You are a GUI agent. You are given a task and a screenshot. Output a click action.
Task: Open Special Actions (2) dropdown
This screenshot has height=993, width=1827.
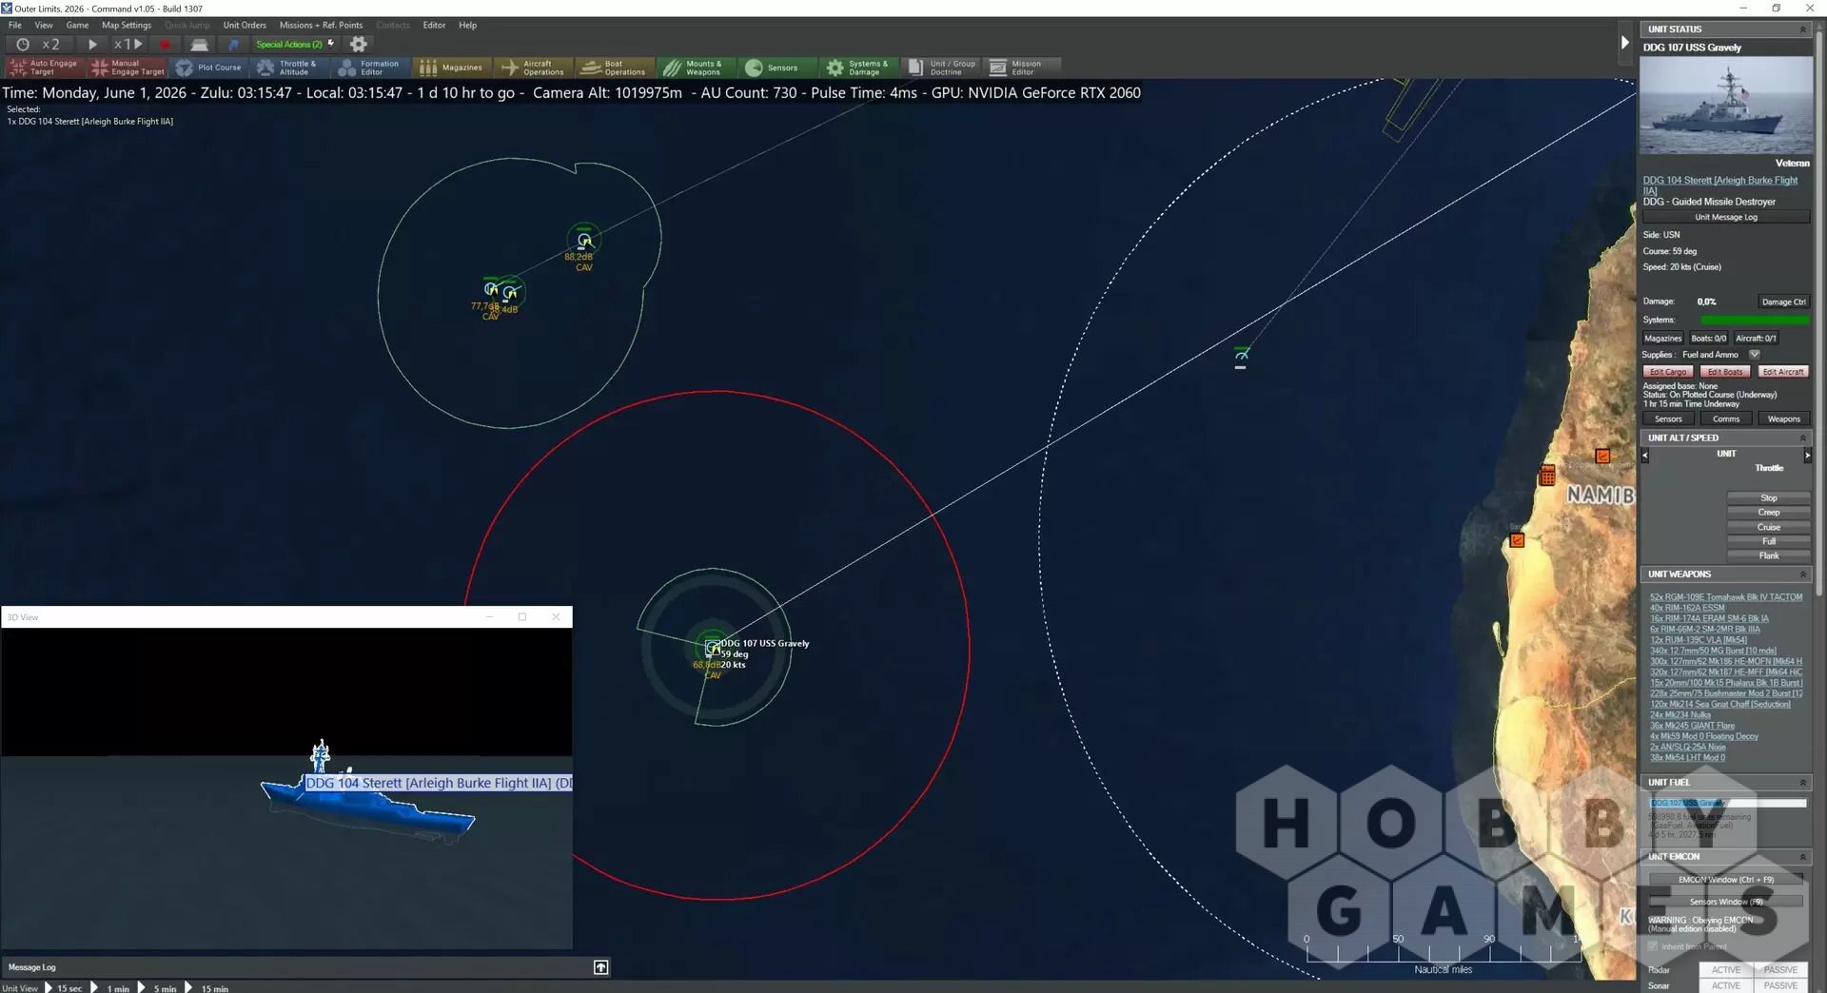tap(295, 44)
